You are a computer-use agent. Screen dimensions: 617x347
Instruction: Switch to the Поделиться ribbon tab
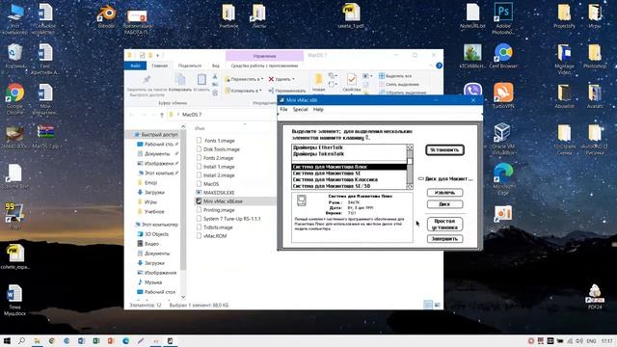pyautogui.click(x=190, y=66)
